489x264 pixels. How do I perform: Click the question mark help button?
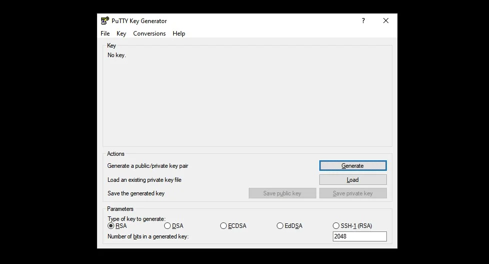click(363, 21)
